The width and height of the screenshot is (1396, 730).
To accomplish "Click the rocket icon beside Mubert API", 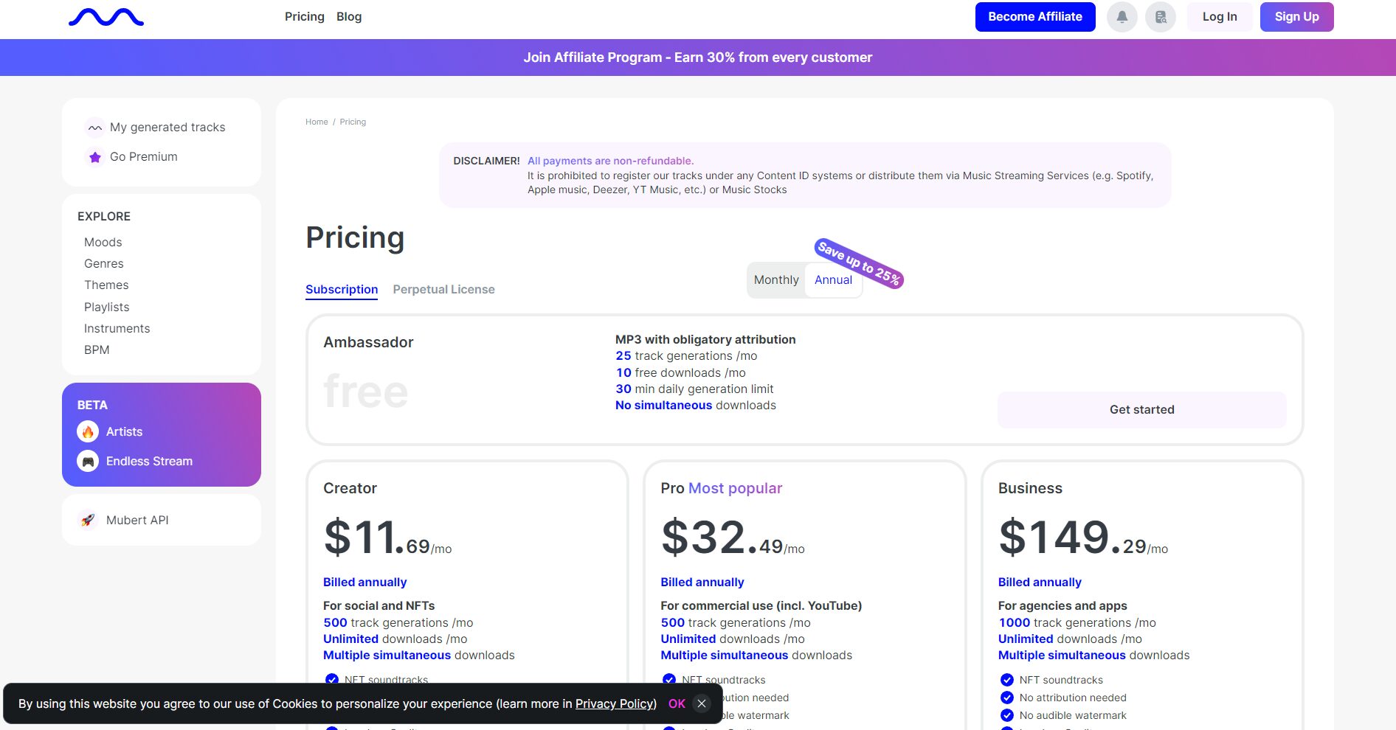I will pyautogui.click(x=88, y=520).
